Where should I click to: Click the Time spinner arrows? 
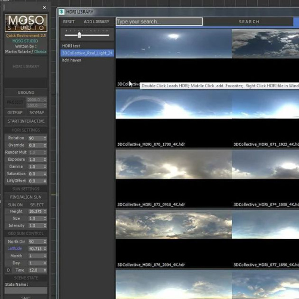45,270
